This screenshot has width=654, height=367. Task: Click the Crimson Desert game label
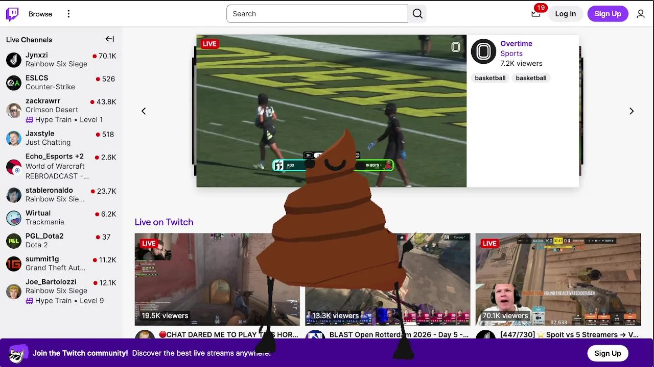tap(52, 110)
